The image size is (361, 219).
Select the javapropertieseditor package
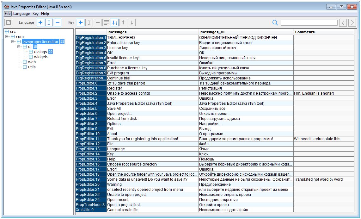click(40, 42)
